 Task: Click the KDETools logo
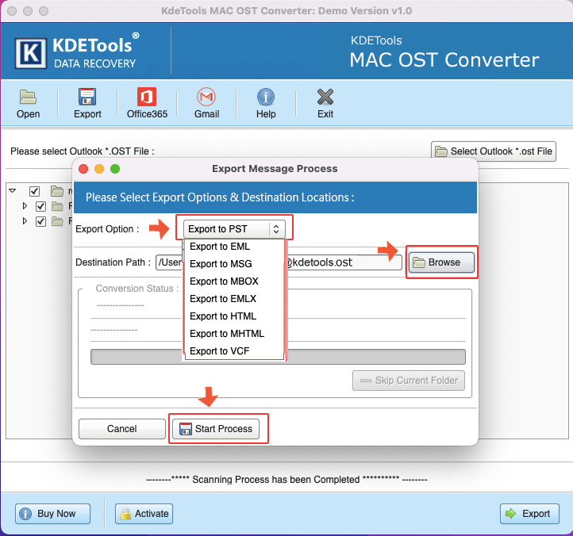[x=77, y=52]
